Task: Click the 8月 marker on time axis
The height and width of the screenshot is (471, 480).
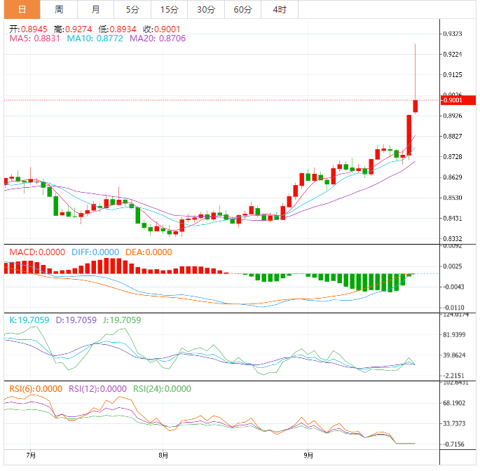Action: click(163, 453)
